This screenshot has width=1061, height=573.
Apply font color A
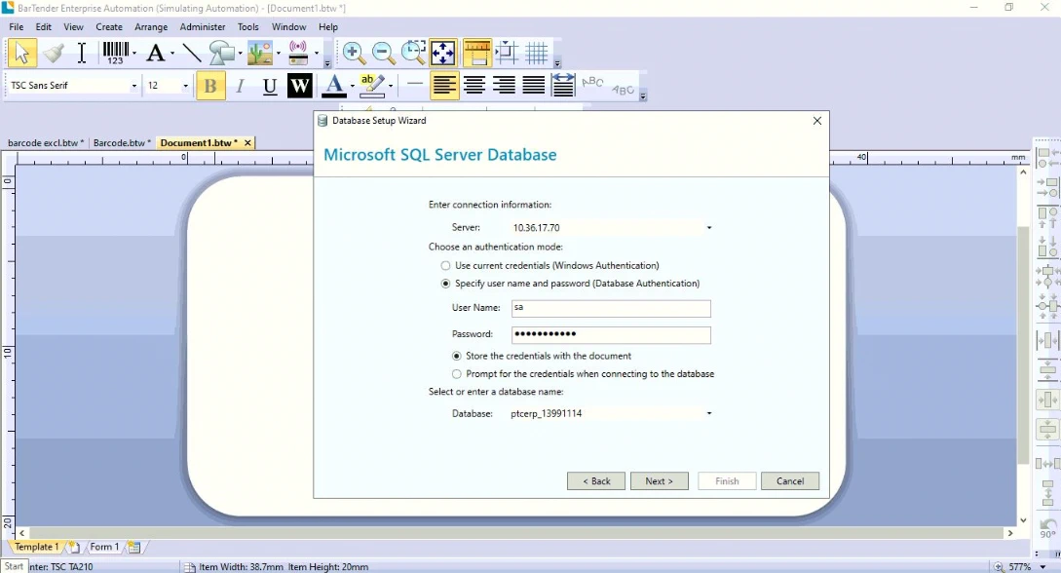(333, 86)
